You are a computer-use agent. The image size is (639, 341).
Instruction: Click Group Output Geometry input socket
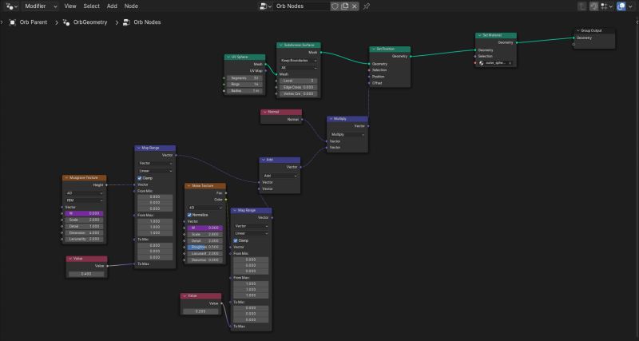(574, 38)
